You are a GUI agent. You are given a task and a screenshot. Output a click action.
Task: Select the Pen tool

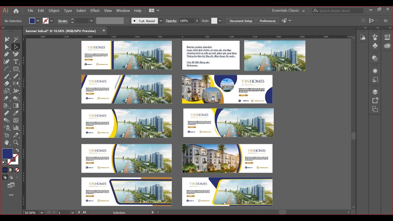click(x=7, y=54)
